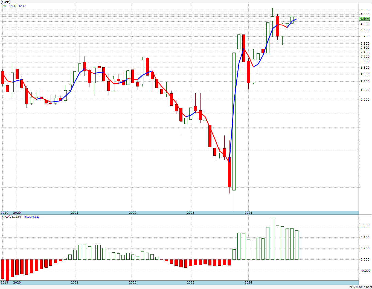Click the tallest green MACD histogram bar
This screenshot has width=372, height=289.
pyautogui.click(x=273, y=239)
